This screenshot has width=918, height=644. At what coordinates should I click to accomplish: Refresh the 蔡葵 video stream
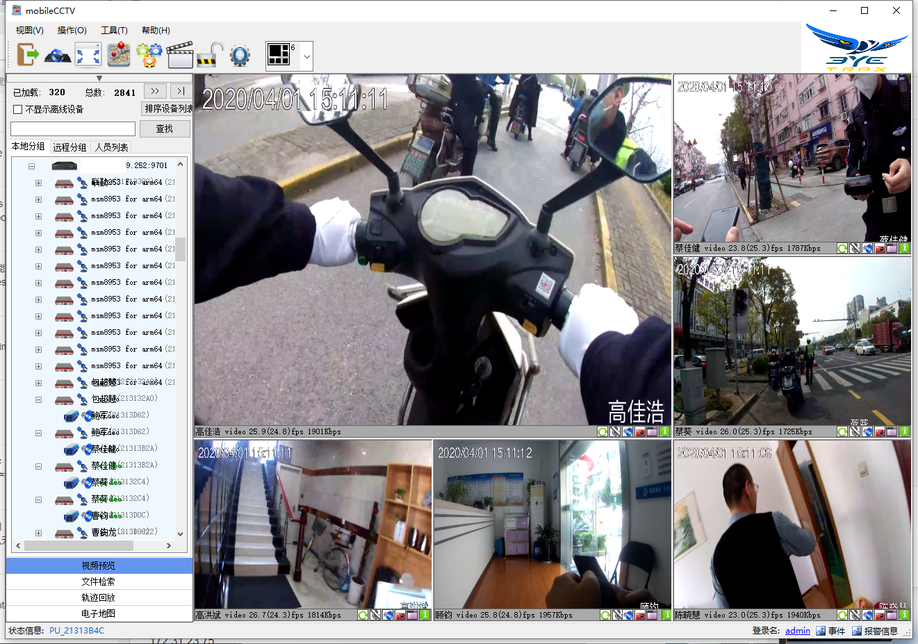tap(842, 431)
